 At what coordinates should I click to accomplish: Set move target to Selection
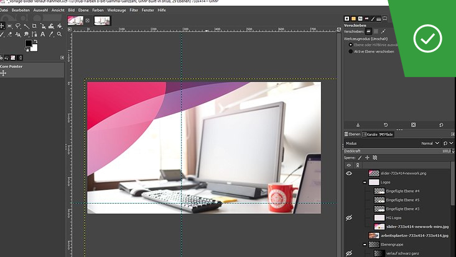click(376, 31)
